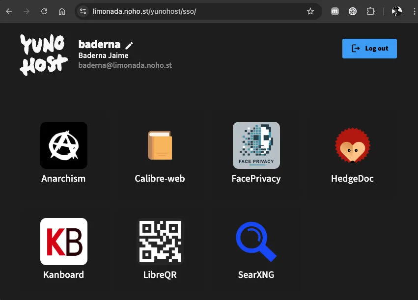Image resolution: width=418 pixels, height=300 pixels.
Task: Click the browser forward arrow
Action: pyautogui.click(x=27, y=11)
